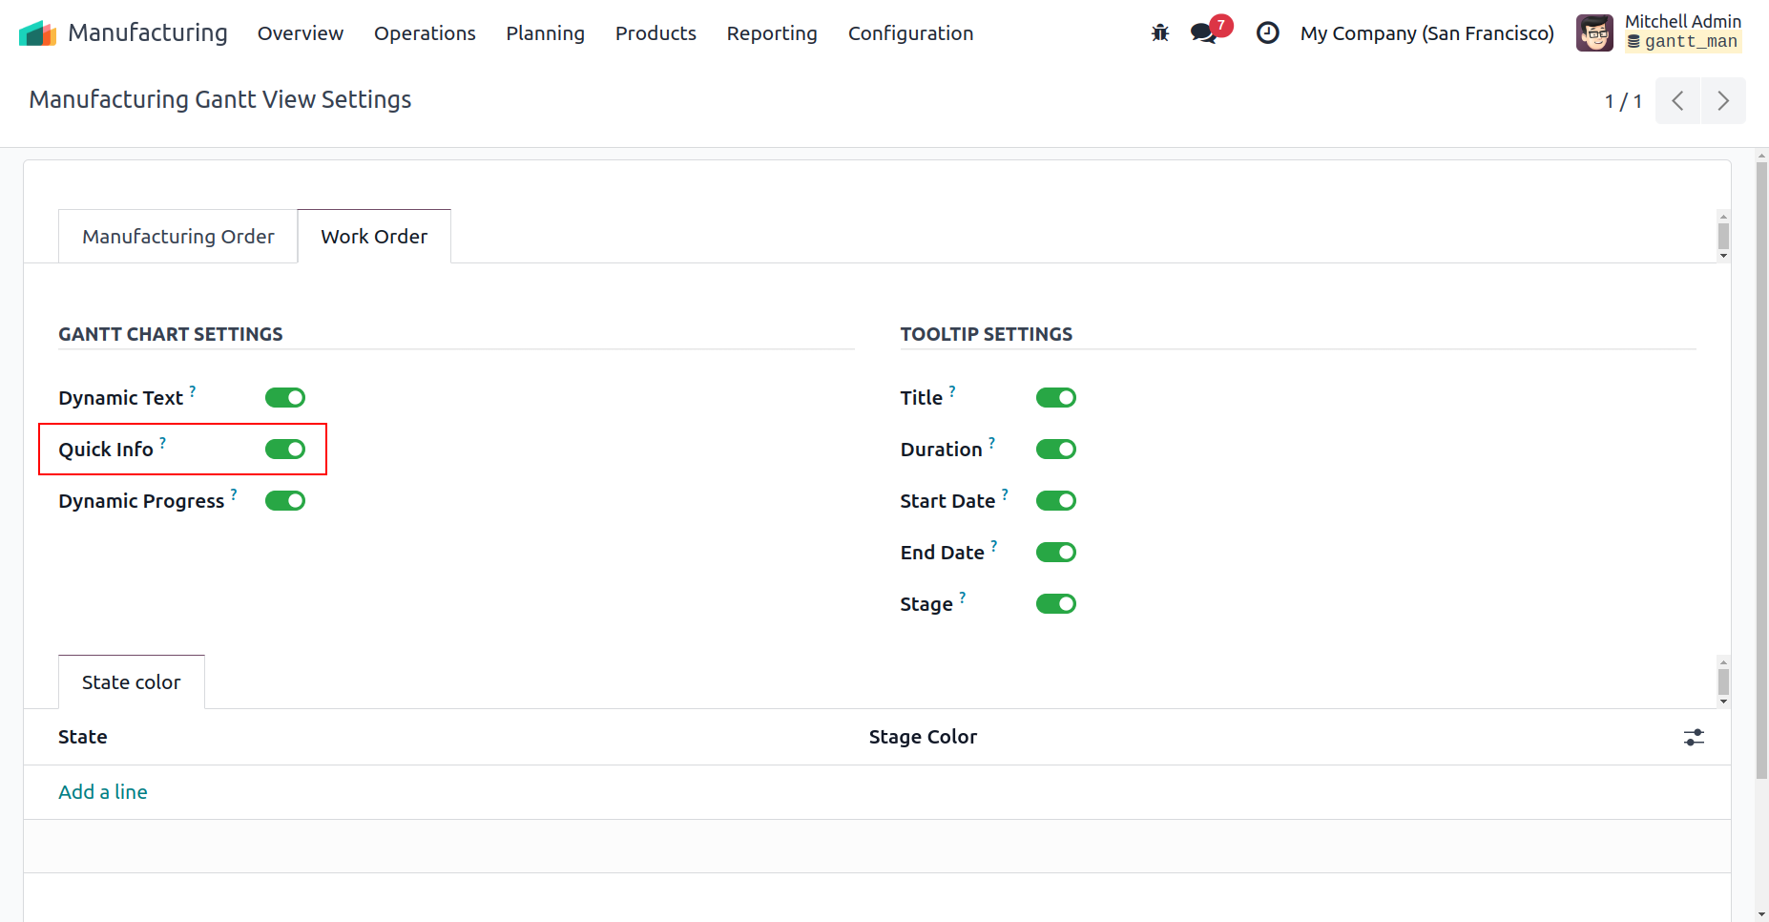Viewport: 1769px width, 922px height.
Task: Switch to the Manufacturing Order tab
Action: coord(178,237)
